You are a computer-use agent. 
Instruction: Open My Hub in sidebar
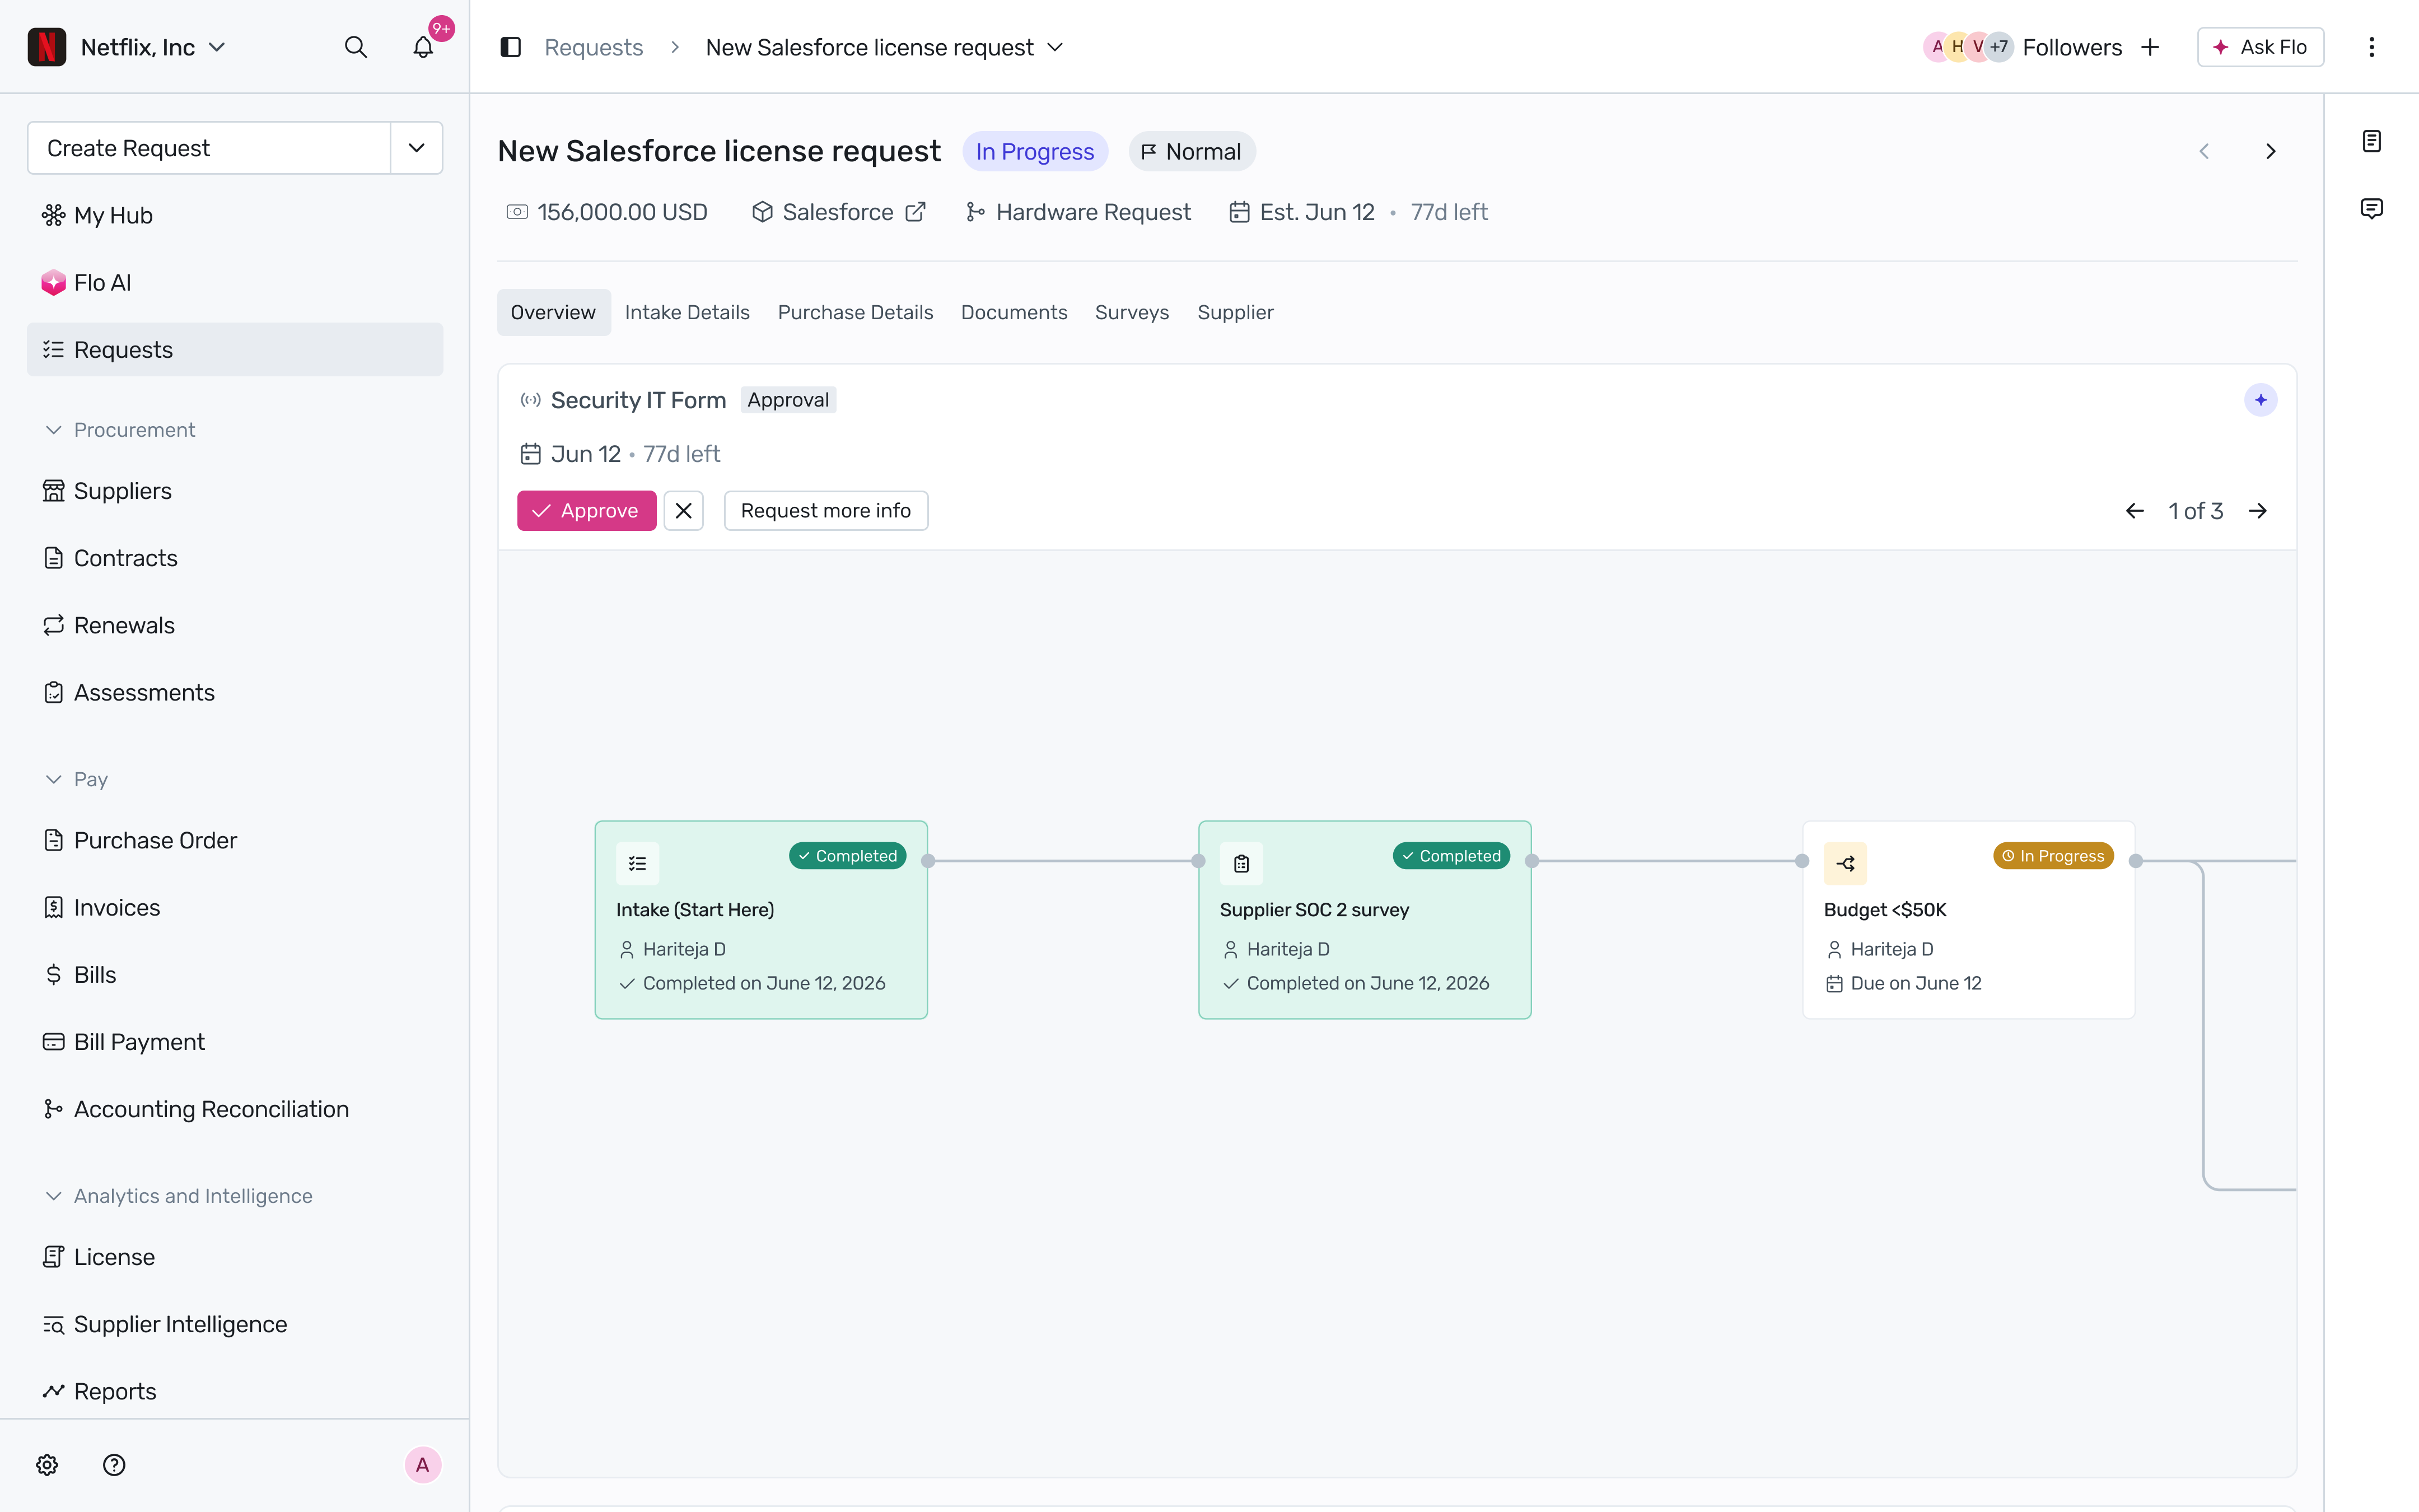pyautogui.click(x=235, y=215)
